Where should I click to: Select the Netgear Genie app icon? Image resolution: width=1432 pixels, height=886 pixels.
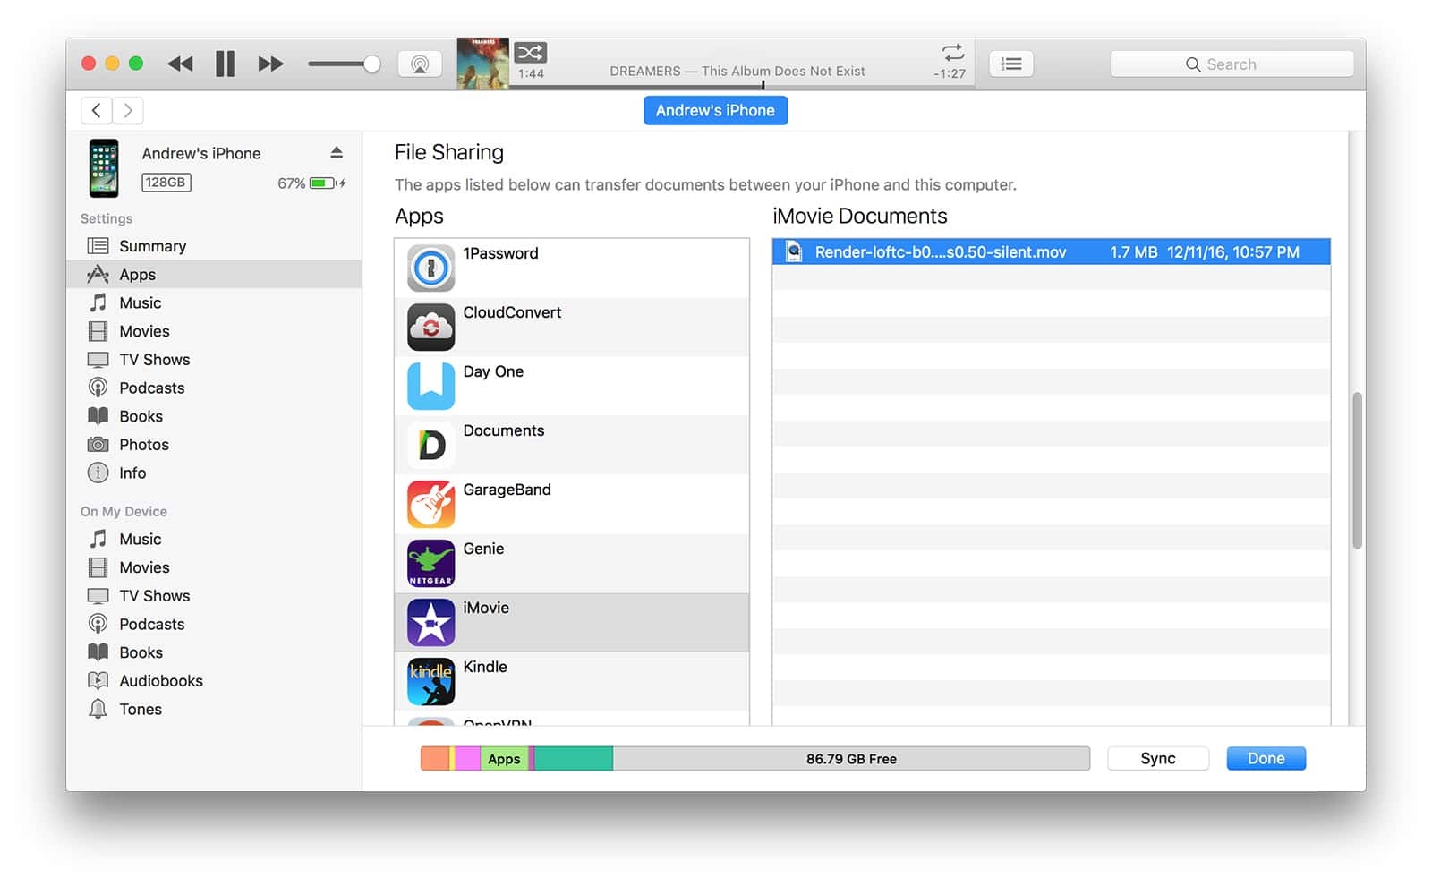pos(430,563)
